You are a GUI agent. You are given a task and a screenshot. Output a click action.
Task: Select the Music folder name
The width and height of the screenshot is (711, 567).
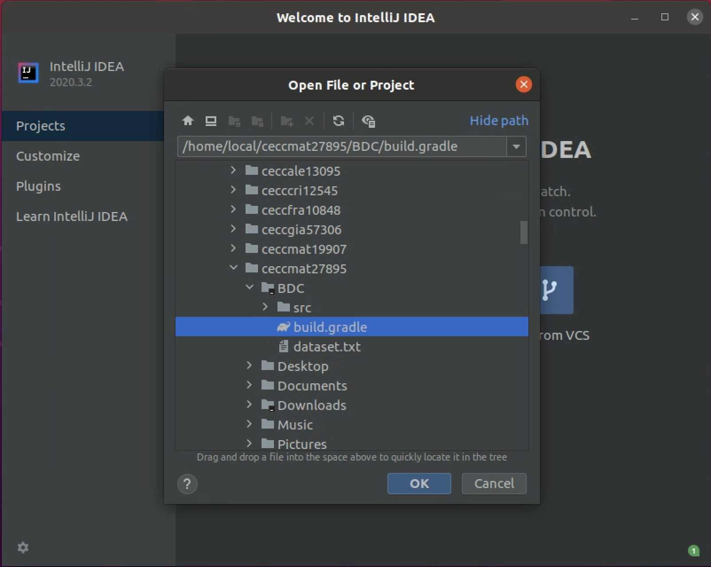(x=295, y=425)
